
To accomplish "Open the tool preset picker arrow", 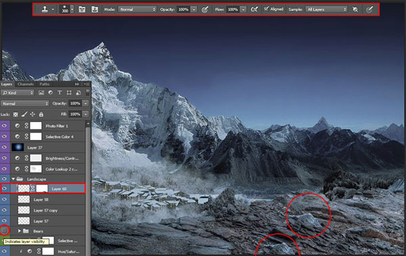I will pyautogui.click(x=53, y=9).
